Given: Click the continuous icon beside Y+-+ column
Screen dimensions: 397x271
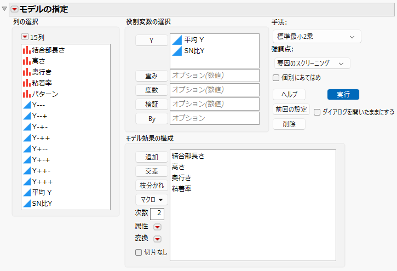Looking at the screenshot, I should coord(27,160).
